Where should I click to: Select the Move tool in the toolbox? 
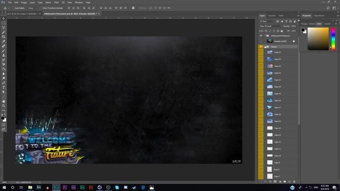4,19
